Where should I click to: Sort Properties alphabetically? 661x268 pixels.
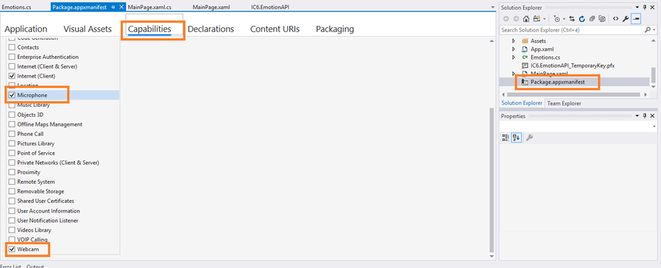516,137
